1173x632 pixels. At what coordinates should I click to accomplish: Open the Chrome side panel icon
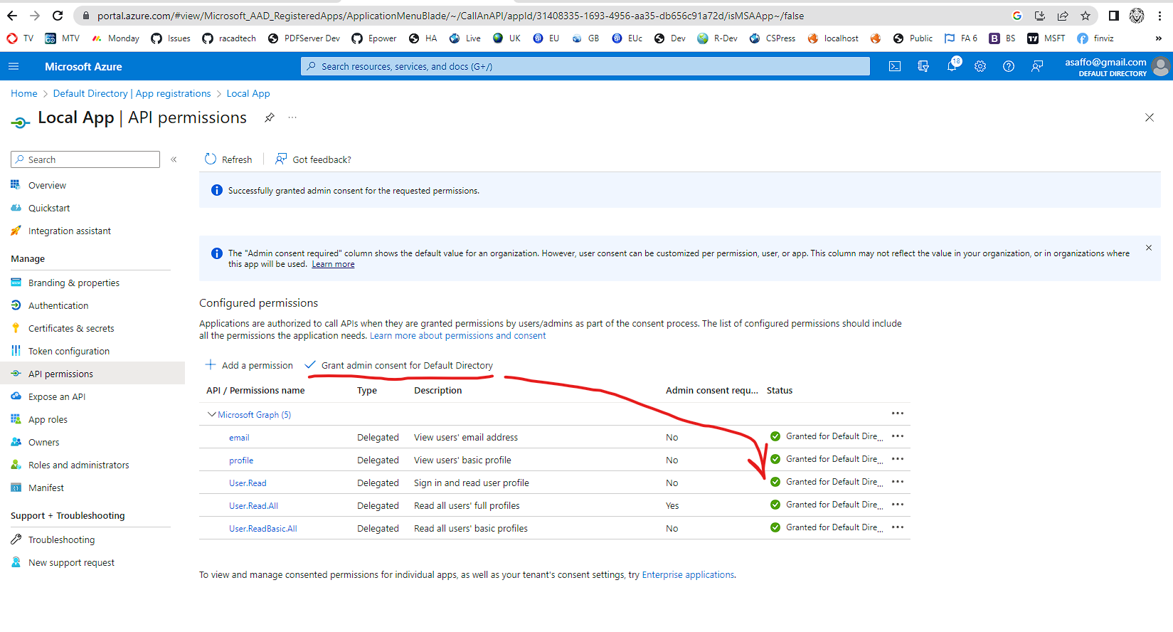click(x=1114, y=16)
